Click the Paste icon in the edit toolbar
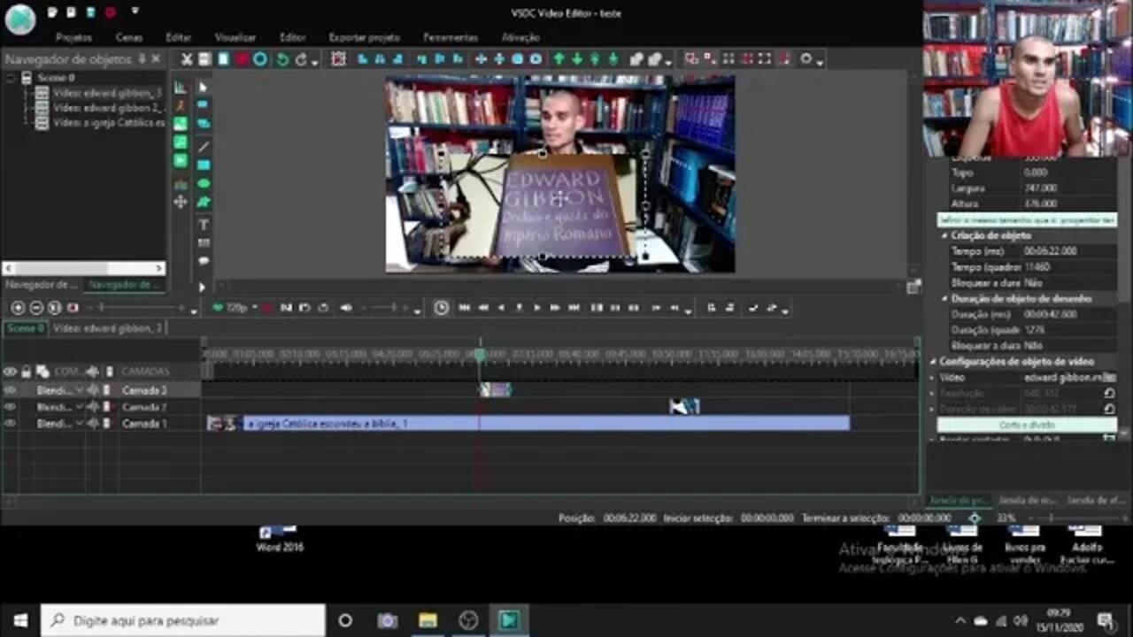The width and height of the screenshot is (1133, 637). [223, 59]
